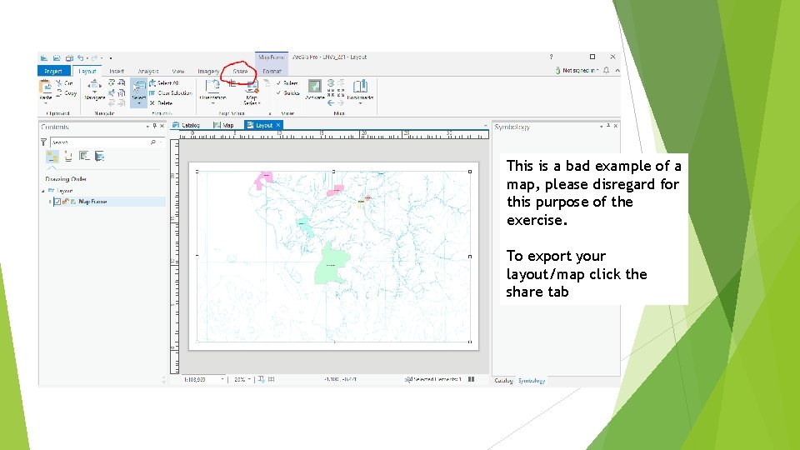Open the Orientation dropdown
Screen dimensions: 800x450
click(x=212, y=92)
